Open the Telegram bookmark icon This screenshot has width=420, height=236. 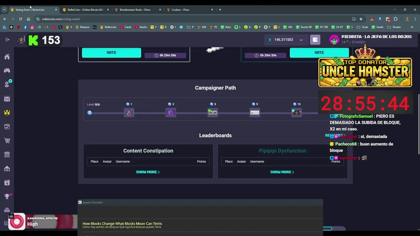[x=181, y=27]
